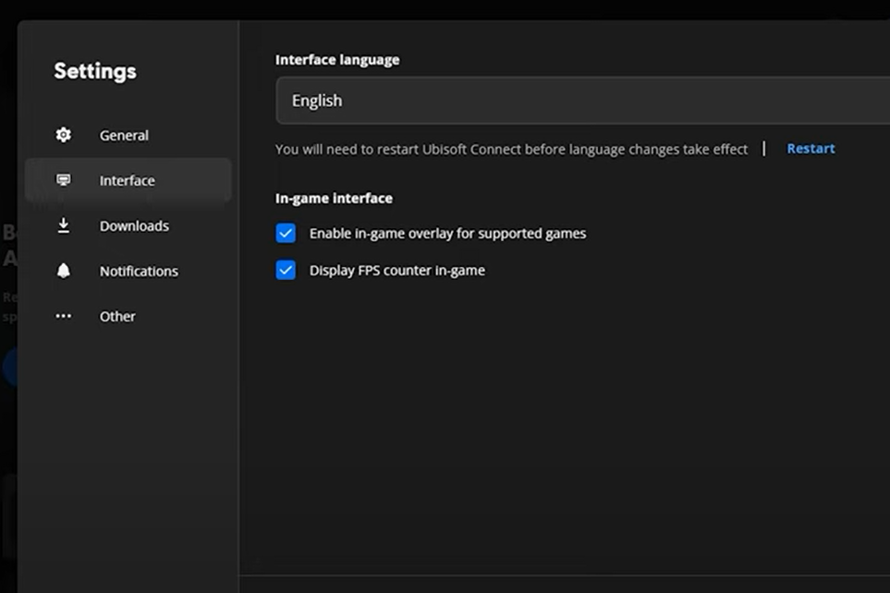Click the Notifications bell icon
This screenshot has width=890, height=593.
pos(64,271)
